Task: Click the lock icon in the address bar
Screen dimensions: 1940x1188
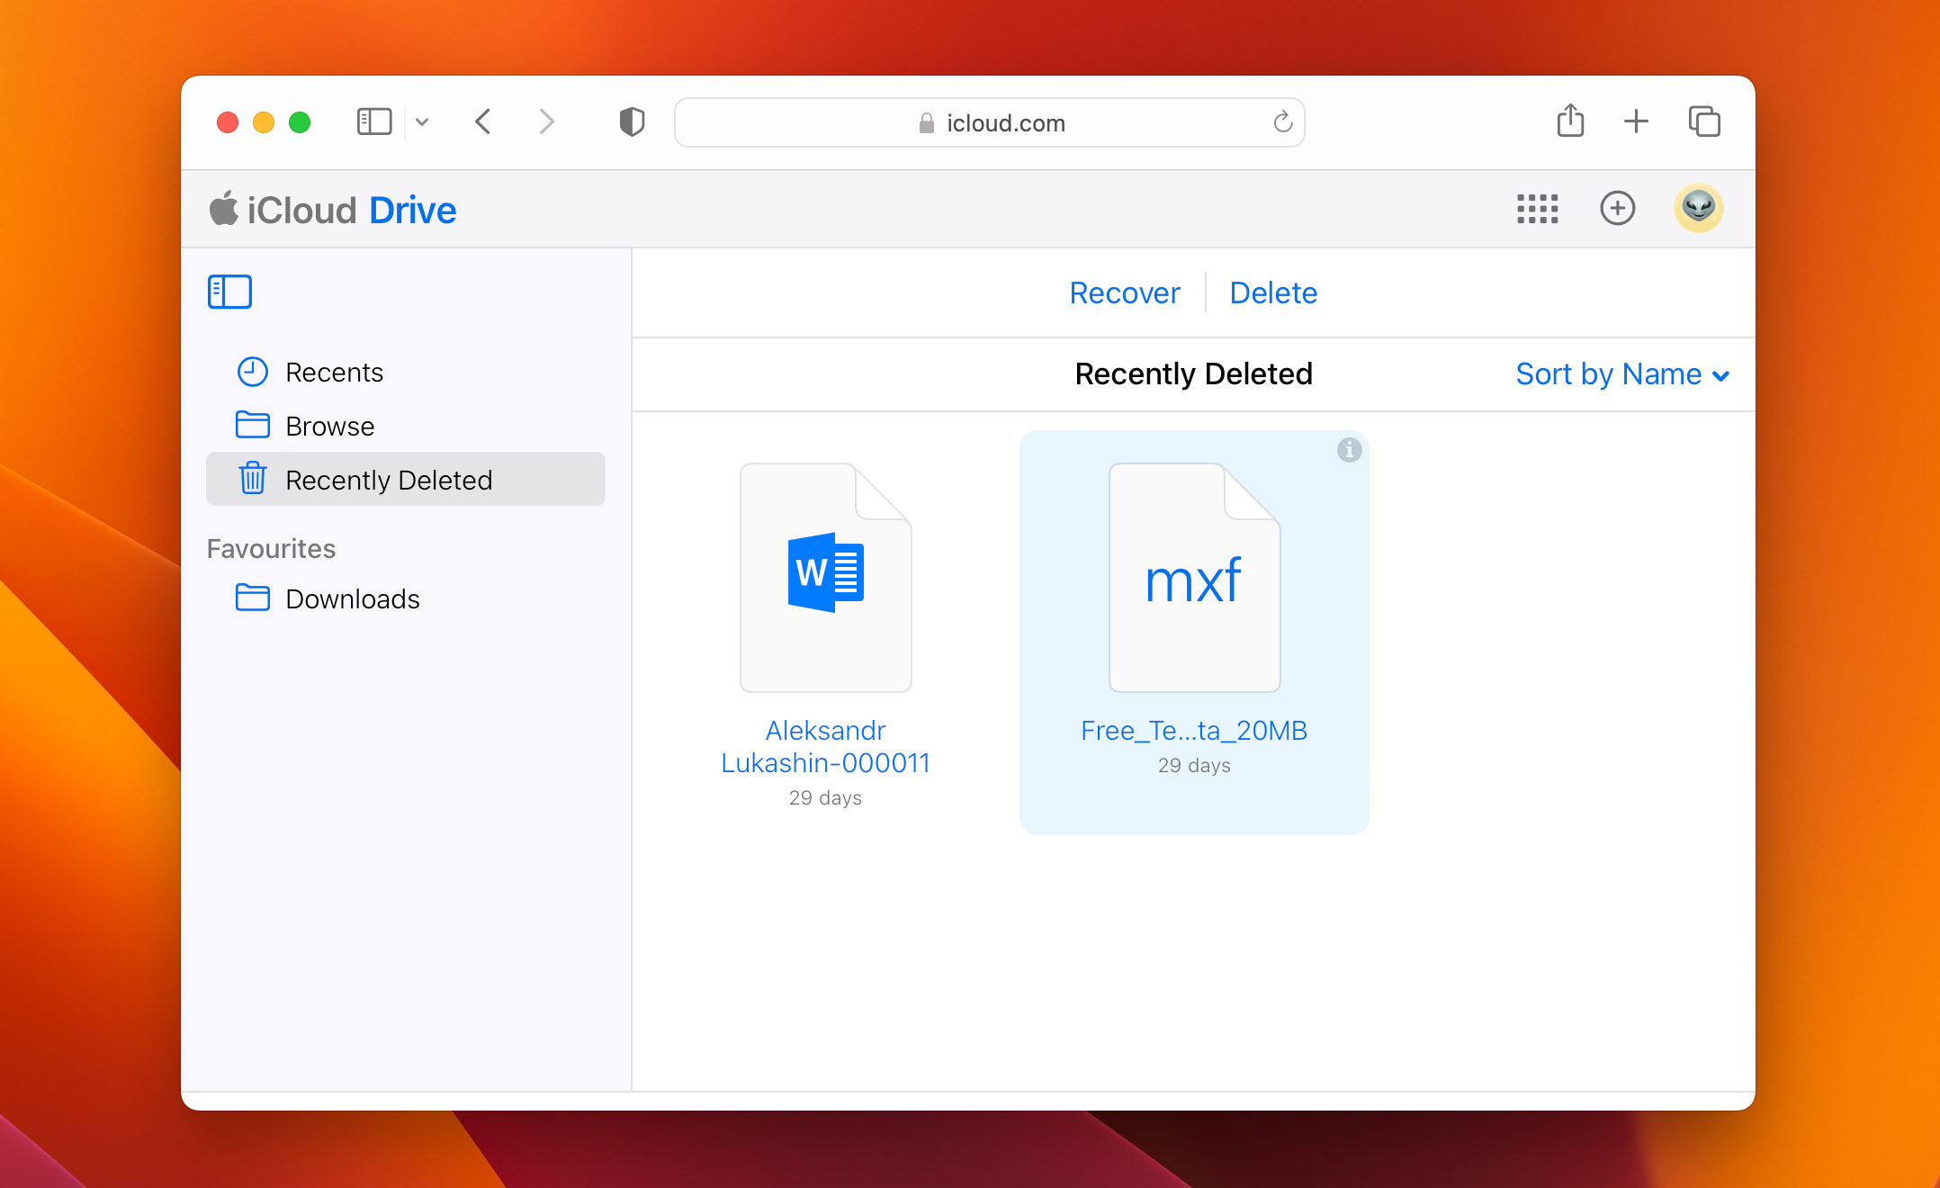Action: (x=926, y=122)
